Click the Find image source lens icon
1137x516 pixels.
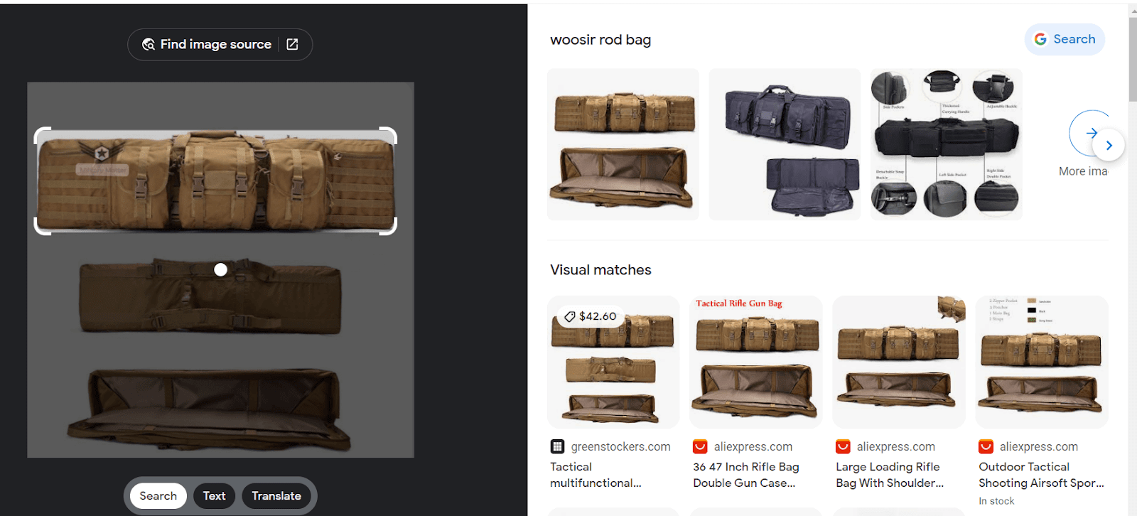click(149, 44)
